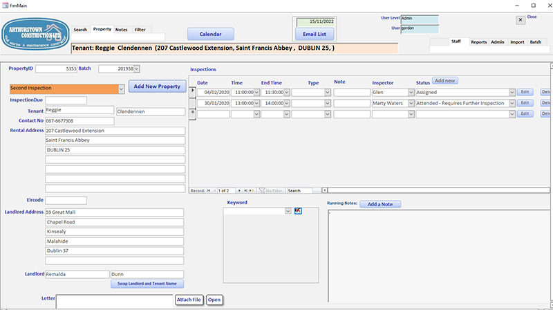Open Time dropdown for 13:00:00
The height and width of the screenshot is (310, 553).
click(256, 104)
